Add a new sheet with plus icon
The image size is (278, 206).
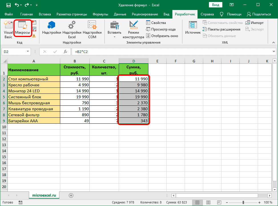click(x=71, y=195)
